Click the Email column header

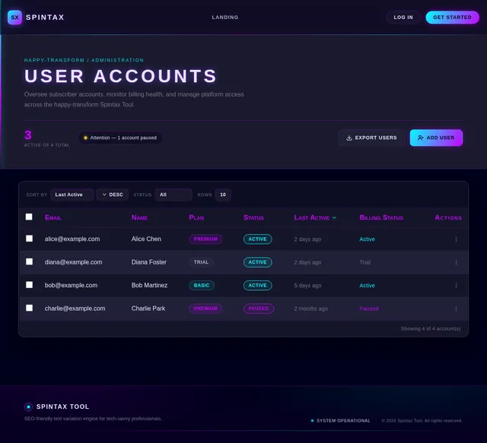pos(53,218)
